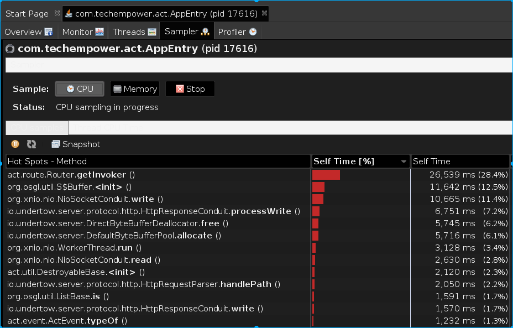Screen dimensions: 513x328
Task: Select the CPU samples sub-tab
Action: tap(37, 128)
